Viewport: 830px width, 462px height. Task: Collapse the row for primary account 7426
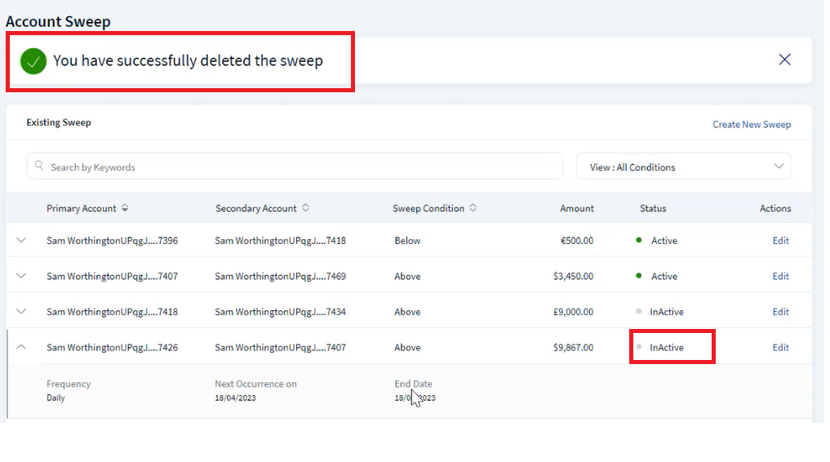pos(21,347)
